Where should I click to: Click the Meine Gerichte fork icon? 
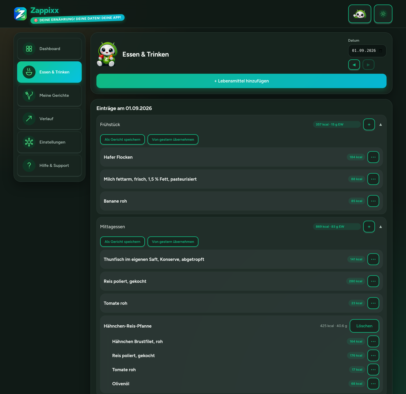29,95
